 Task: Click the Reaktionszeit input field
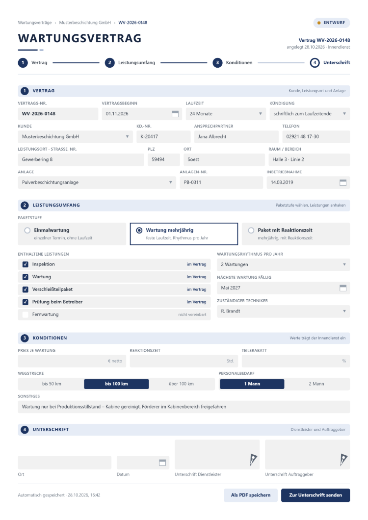[x=184, y=361]
